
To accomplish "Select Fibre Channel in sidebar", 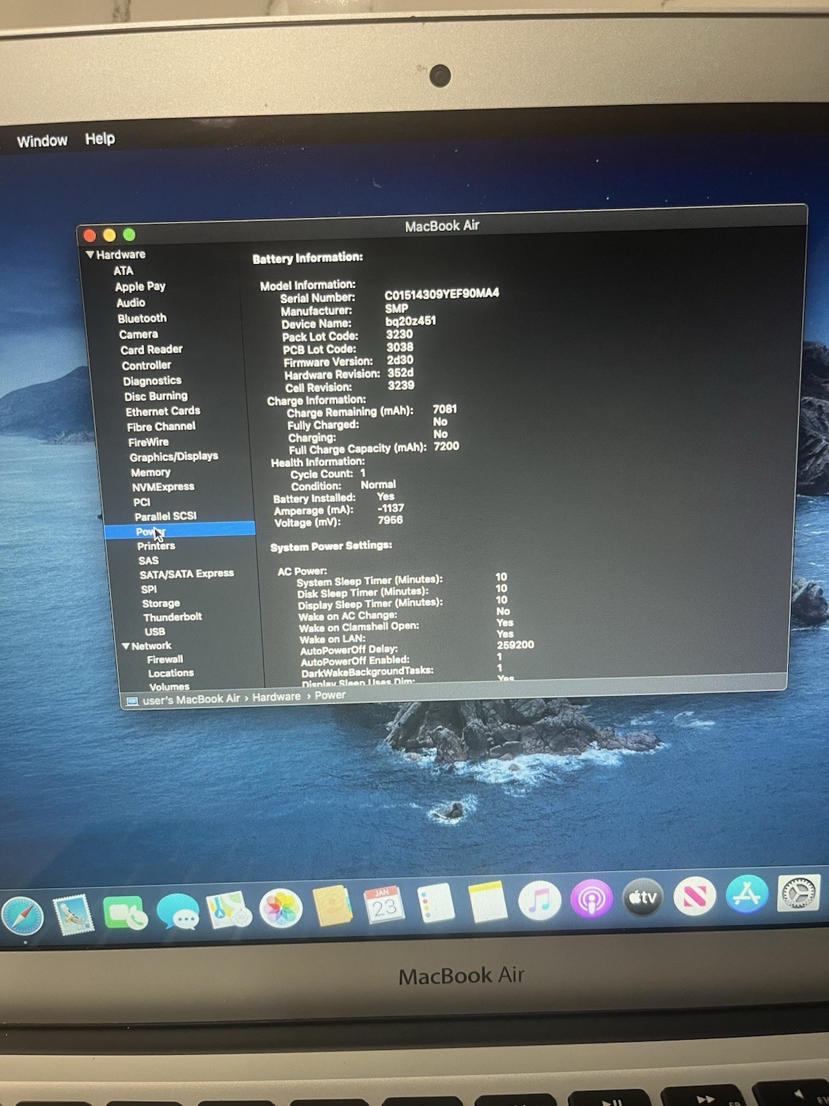I will [x=161, y=427].
